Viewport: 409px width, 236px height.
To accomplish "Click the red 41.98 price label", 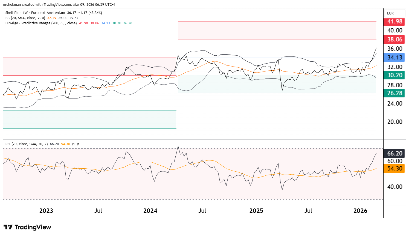I will click(x=395, y=22).
